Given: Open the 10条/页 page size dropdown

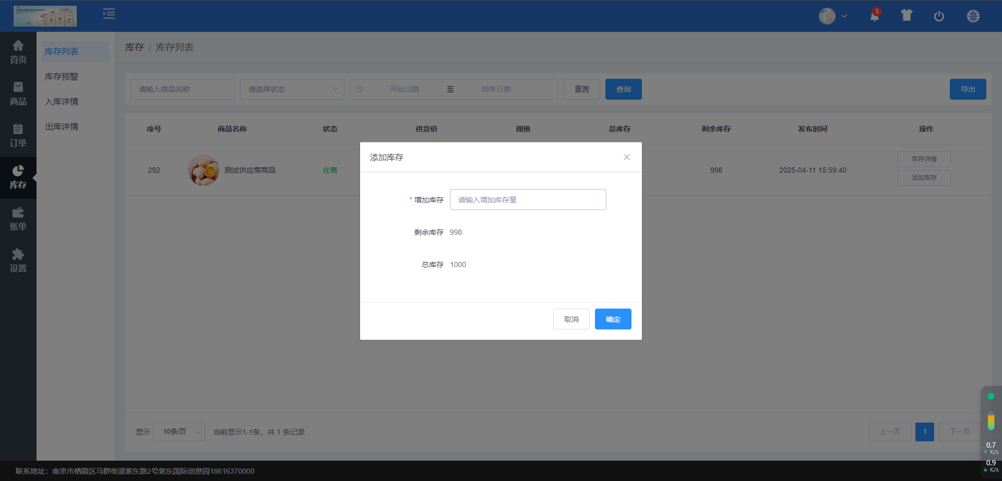Looking at the screenshot, I should 179,432.
